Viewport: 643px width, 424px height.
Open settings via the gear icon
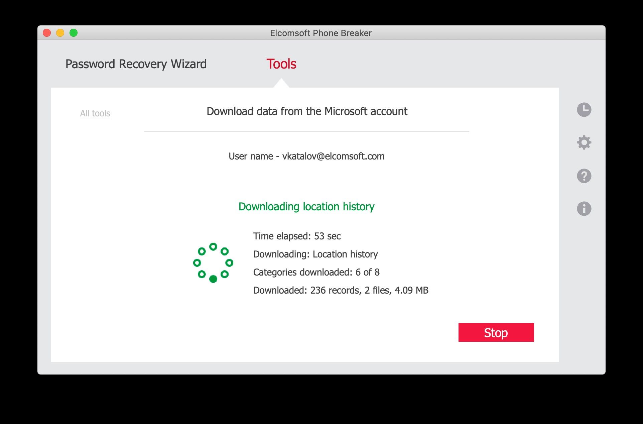584,142
